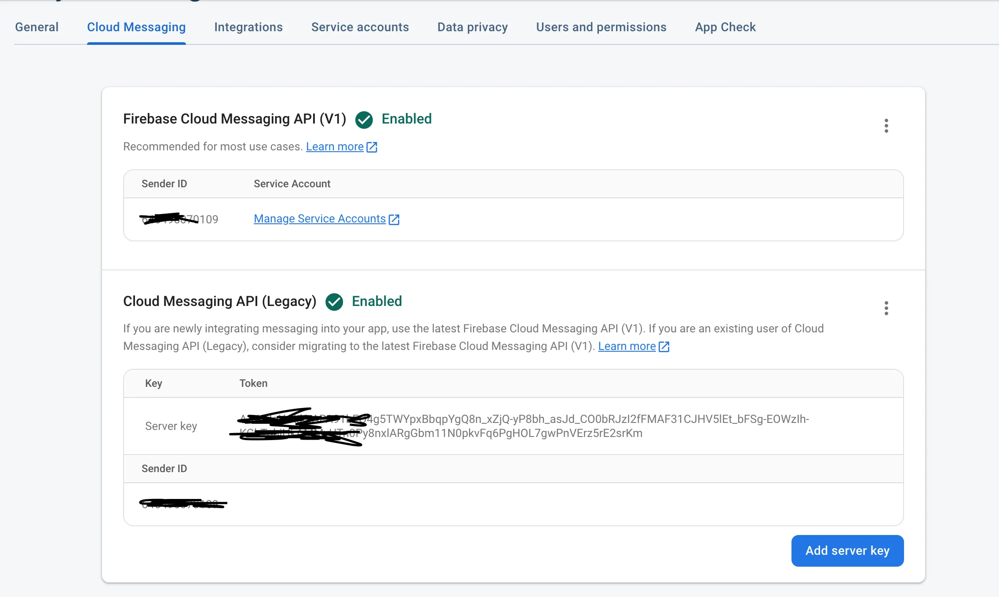The height and width of the screenshot is (597, 999).
Task: Open the Data privacy tab
Action: point(472,27)
